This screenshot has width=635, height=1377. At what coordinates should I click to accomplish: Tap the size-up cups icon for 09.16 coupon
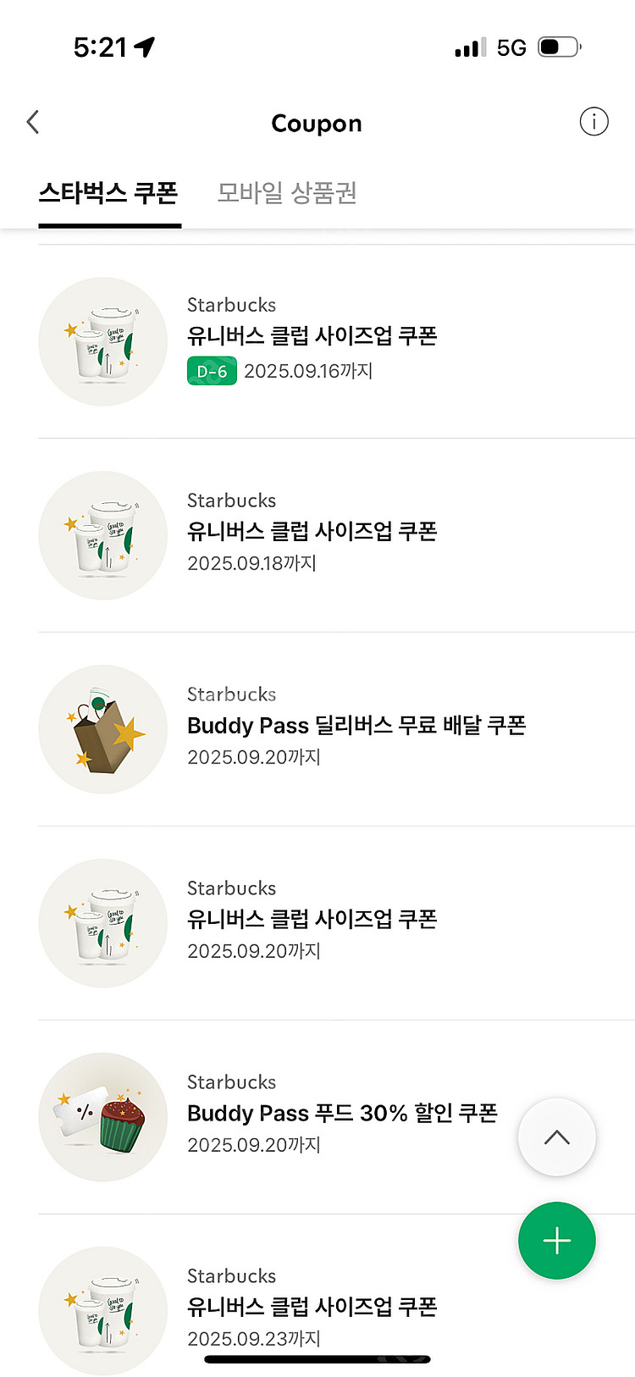point(103,341)
